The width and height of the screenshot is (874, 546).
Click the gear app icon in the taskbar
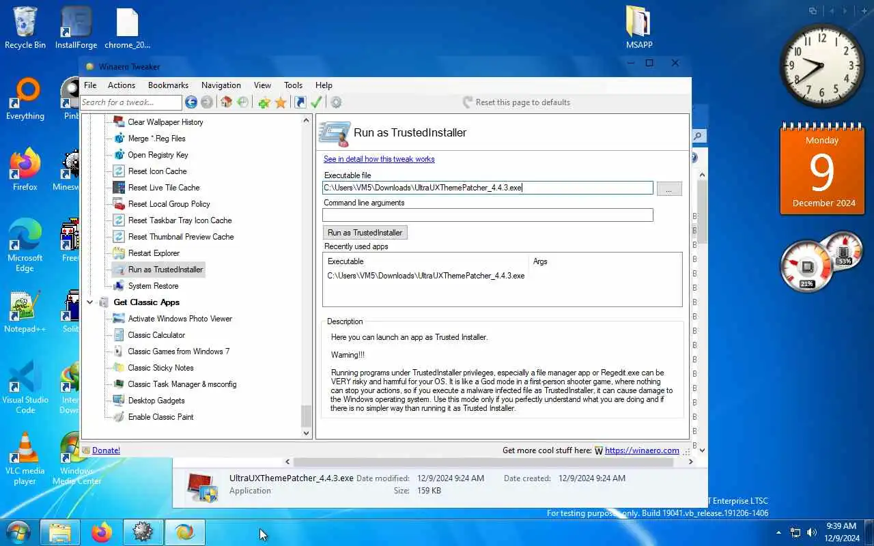coord(143,532)
